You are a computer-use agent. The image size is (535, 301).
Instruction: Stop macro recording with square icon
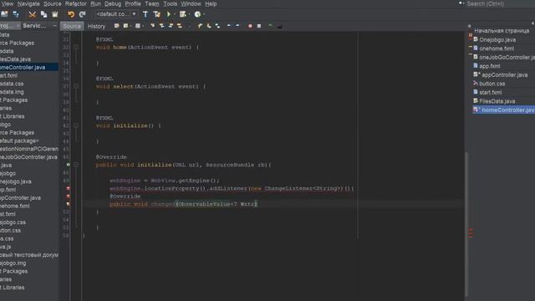tap(259, 26)
